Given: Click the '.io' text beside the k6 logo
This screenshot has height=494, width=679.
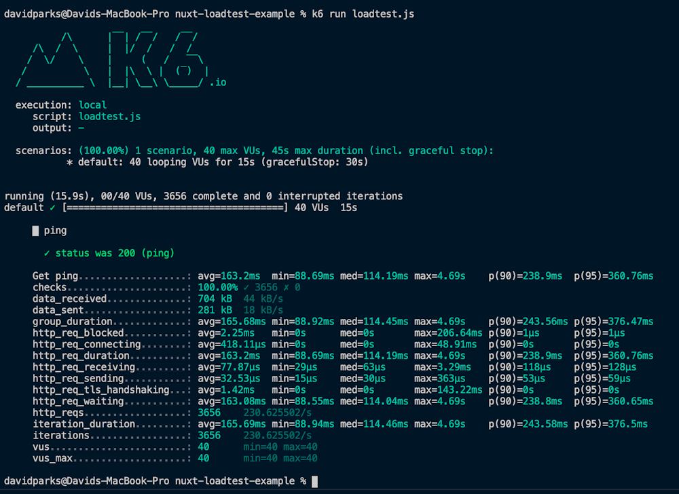Looking at the screenshot, I should 218,83.
